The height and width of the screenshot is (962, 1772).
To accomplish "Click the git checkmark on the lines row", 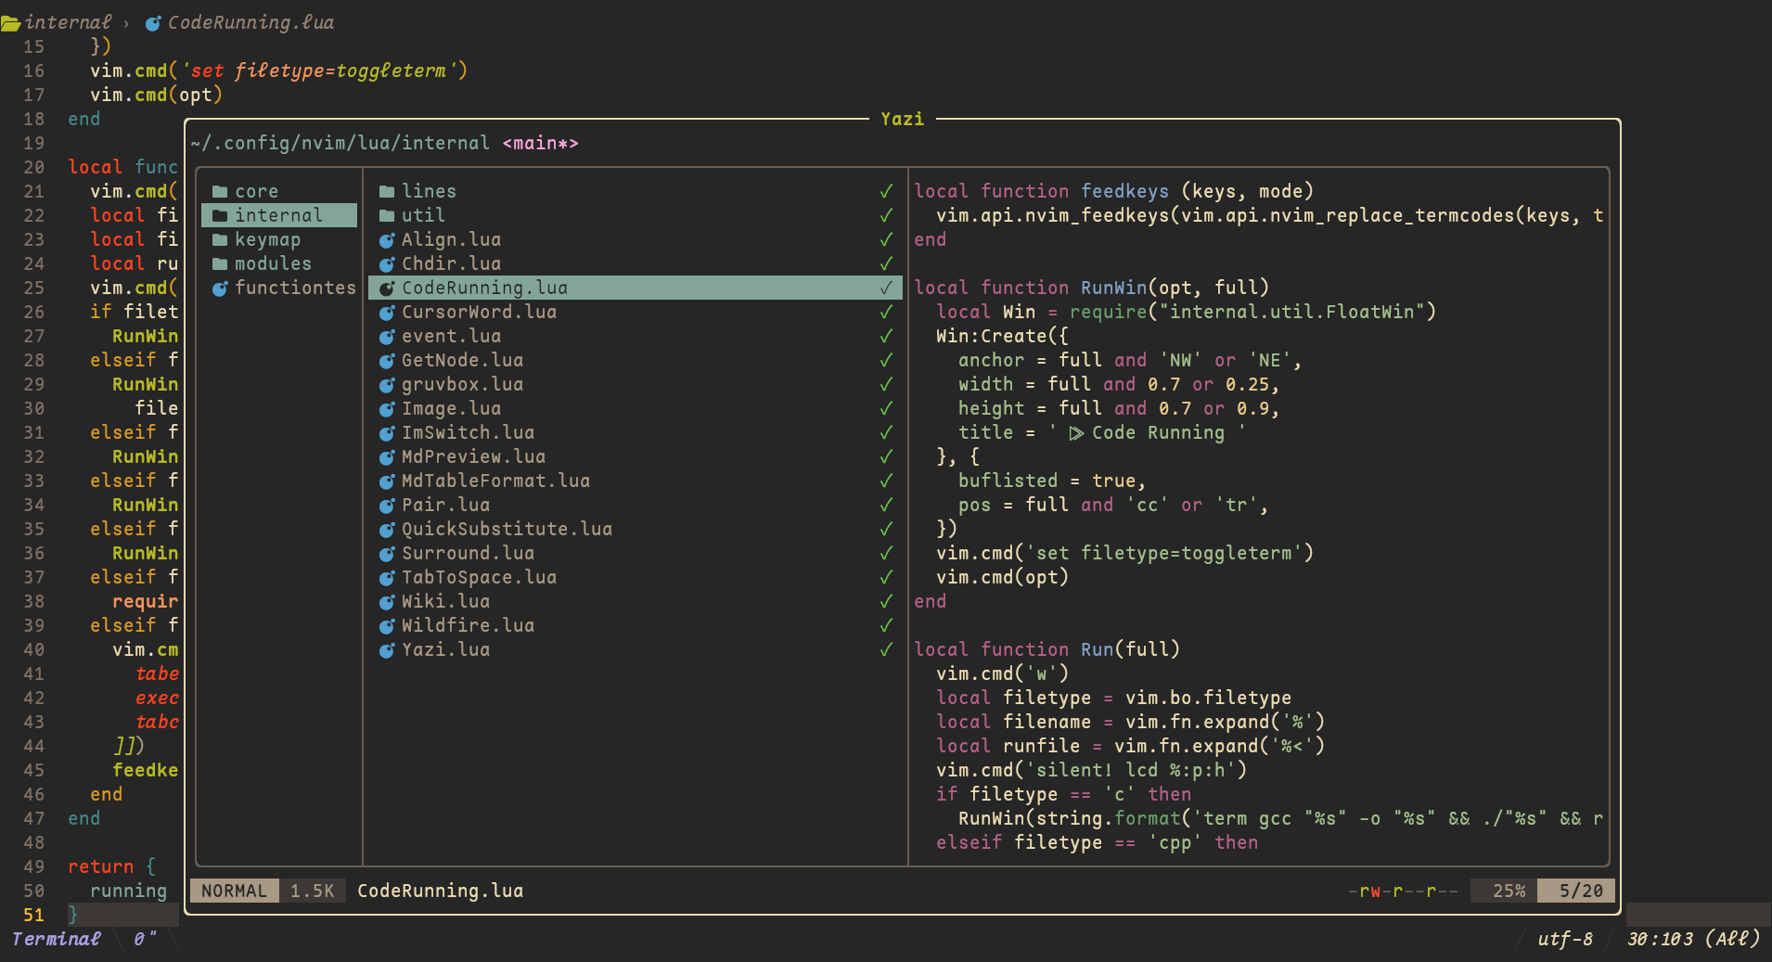I will [x=886, y=191].
